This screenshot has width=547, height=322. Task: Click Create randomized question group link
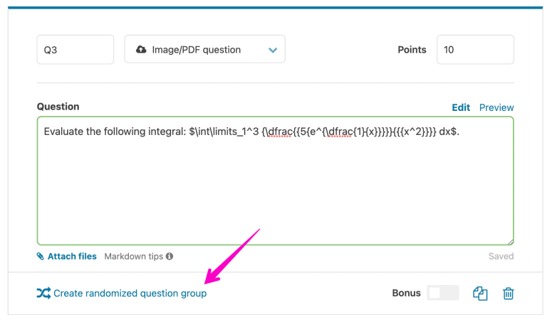point(130,293)
